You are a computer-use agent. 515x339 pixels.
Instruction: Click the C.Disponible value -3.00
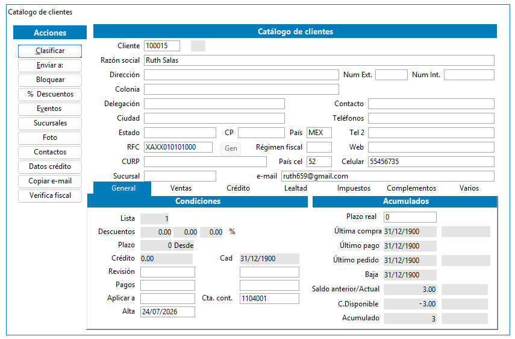(x=410, y=304)
